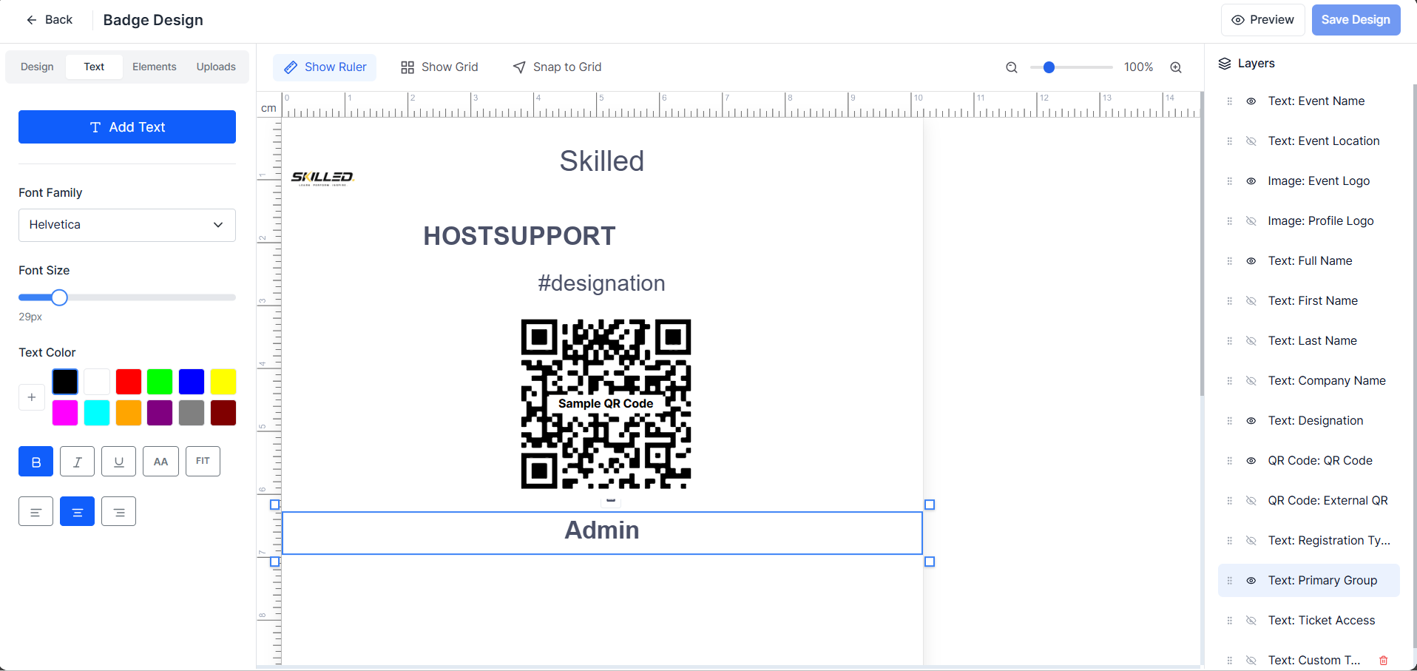Image resolution: width=1417 pixels, height=671 pixels.
Task: Click the Font Size slider handle
Action: point(59,297)
